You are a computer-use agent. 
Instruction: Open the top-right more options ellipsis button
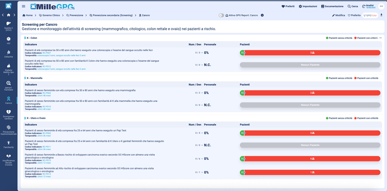coord(380,6)
